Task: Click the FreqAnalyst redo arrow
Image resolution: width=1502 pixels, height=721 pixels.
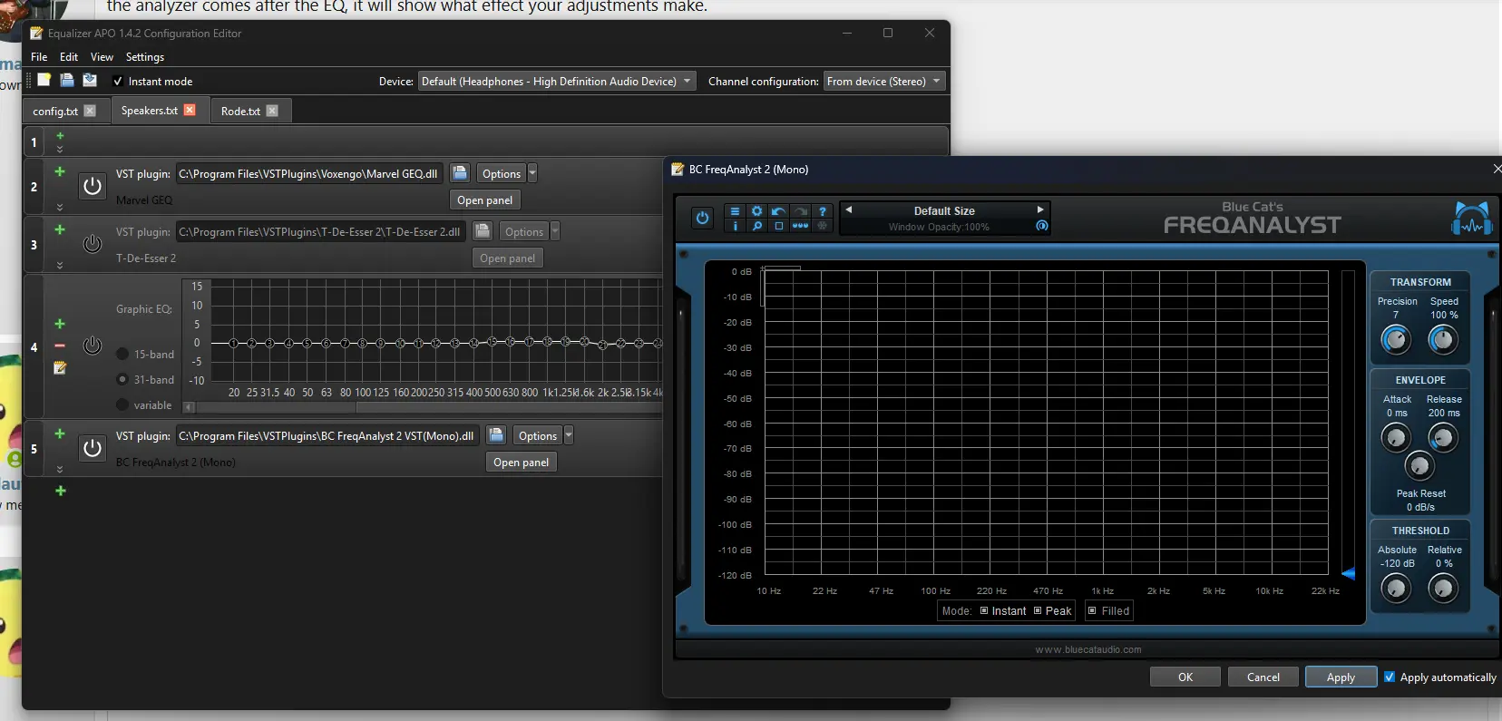Action: pyautogui.click(x=800, y=211)
